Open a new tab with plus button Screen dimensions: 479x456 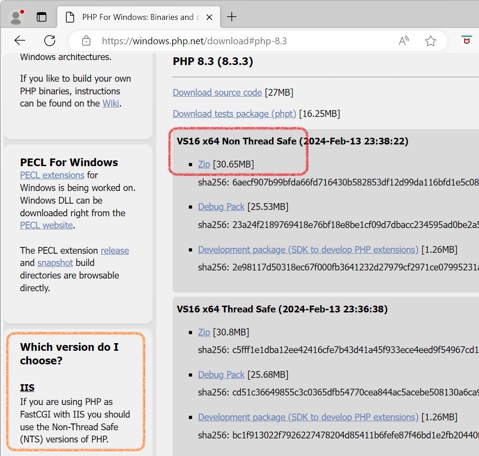(231, 17)
